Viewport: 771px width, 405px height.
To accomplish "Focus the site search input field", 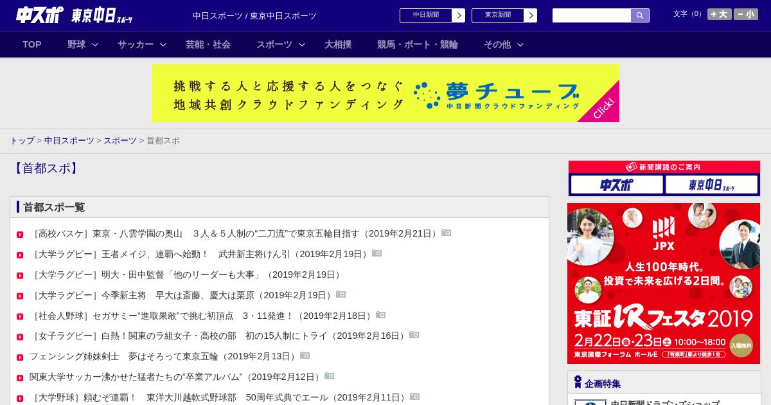I will click(592, 15).
